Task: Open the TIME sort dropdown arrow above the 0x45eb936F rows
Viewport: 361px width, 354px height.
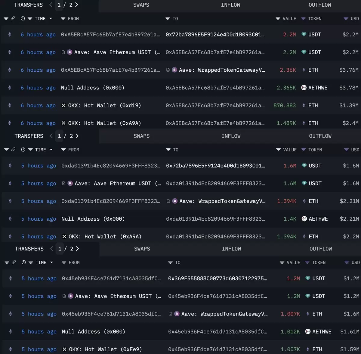Action: click(x=52, y=262)
